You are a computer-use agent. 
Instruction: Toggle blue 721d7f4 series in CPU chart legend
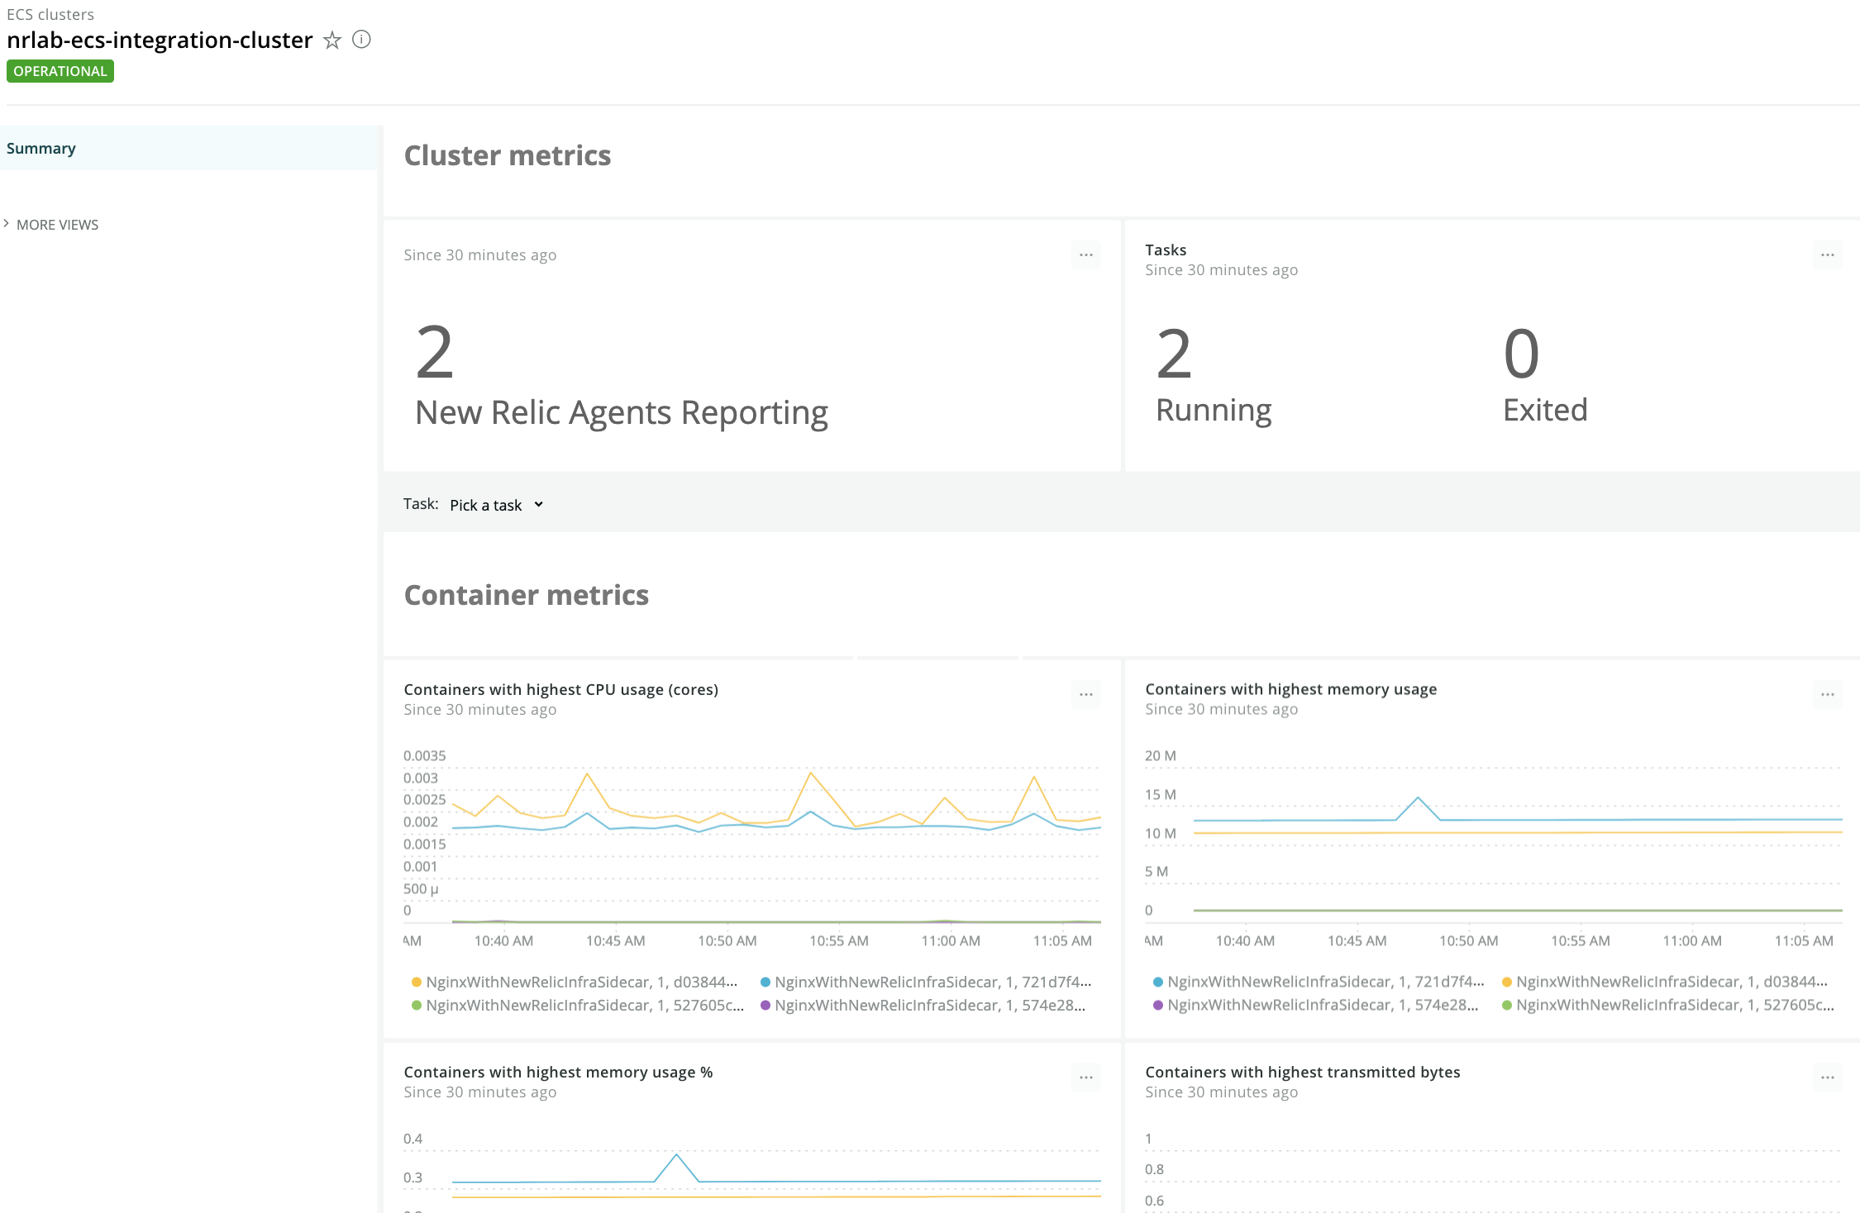[926, 982]
